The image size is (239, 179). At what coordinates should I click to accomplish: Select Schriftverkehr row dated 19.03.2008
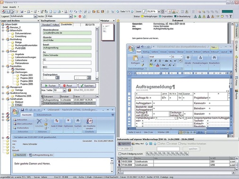pyautogui.click(x=176, y=162)
